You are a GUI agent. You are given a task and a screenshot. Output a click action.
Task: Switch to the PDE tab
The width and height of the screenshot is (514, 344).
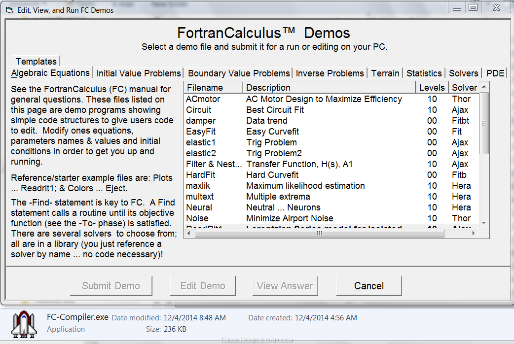pyautogui.click(x=495, y=73)
